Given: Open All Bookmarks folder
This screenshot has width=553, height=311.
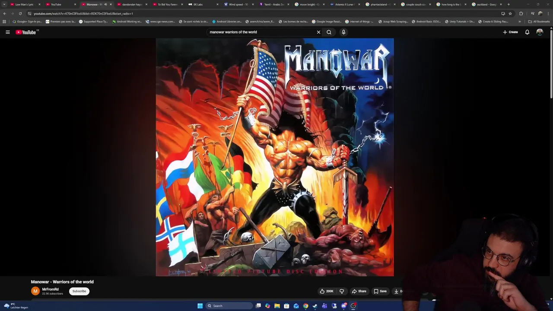Looking at the screenshot, I should pyautogui.click(x=539, y=21).
